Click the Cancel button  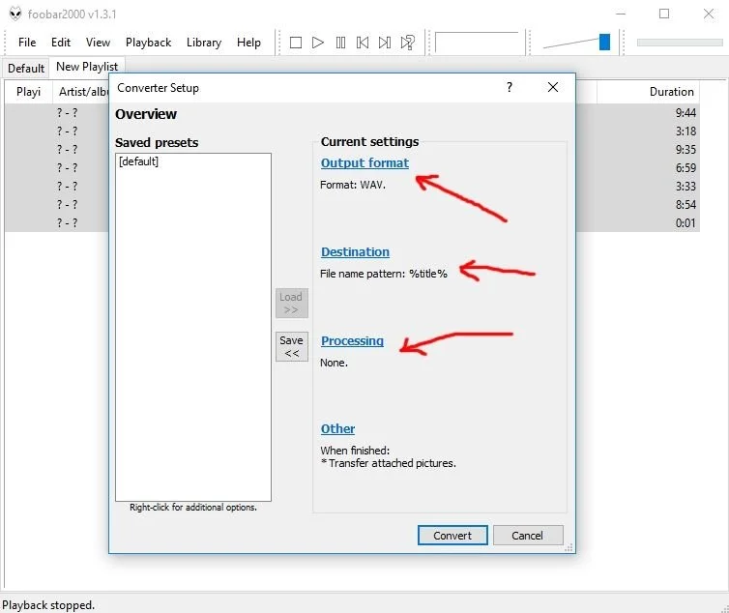click(x=528, y=536)
